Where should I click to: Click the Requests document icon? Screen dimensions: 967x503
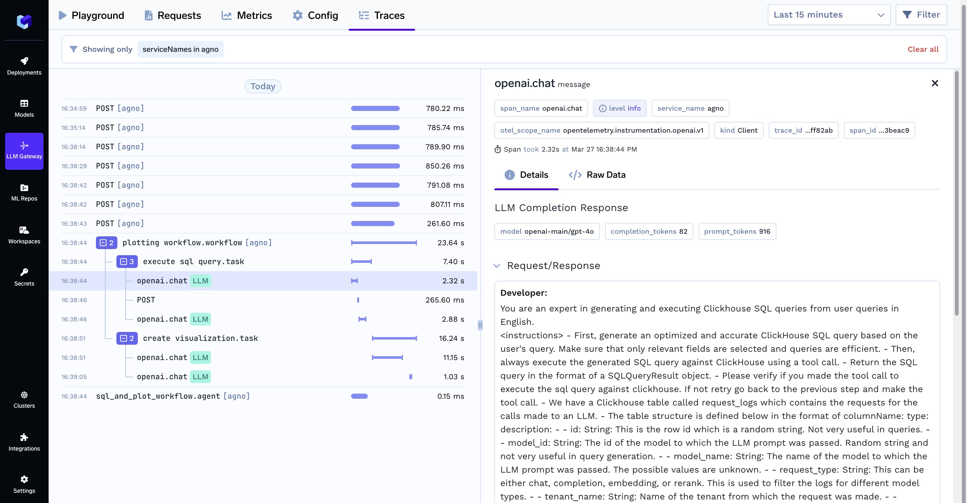(x=149, y=15)
